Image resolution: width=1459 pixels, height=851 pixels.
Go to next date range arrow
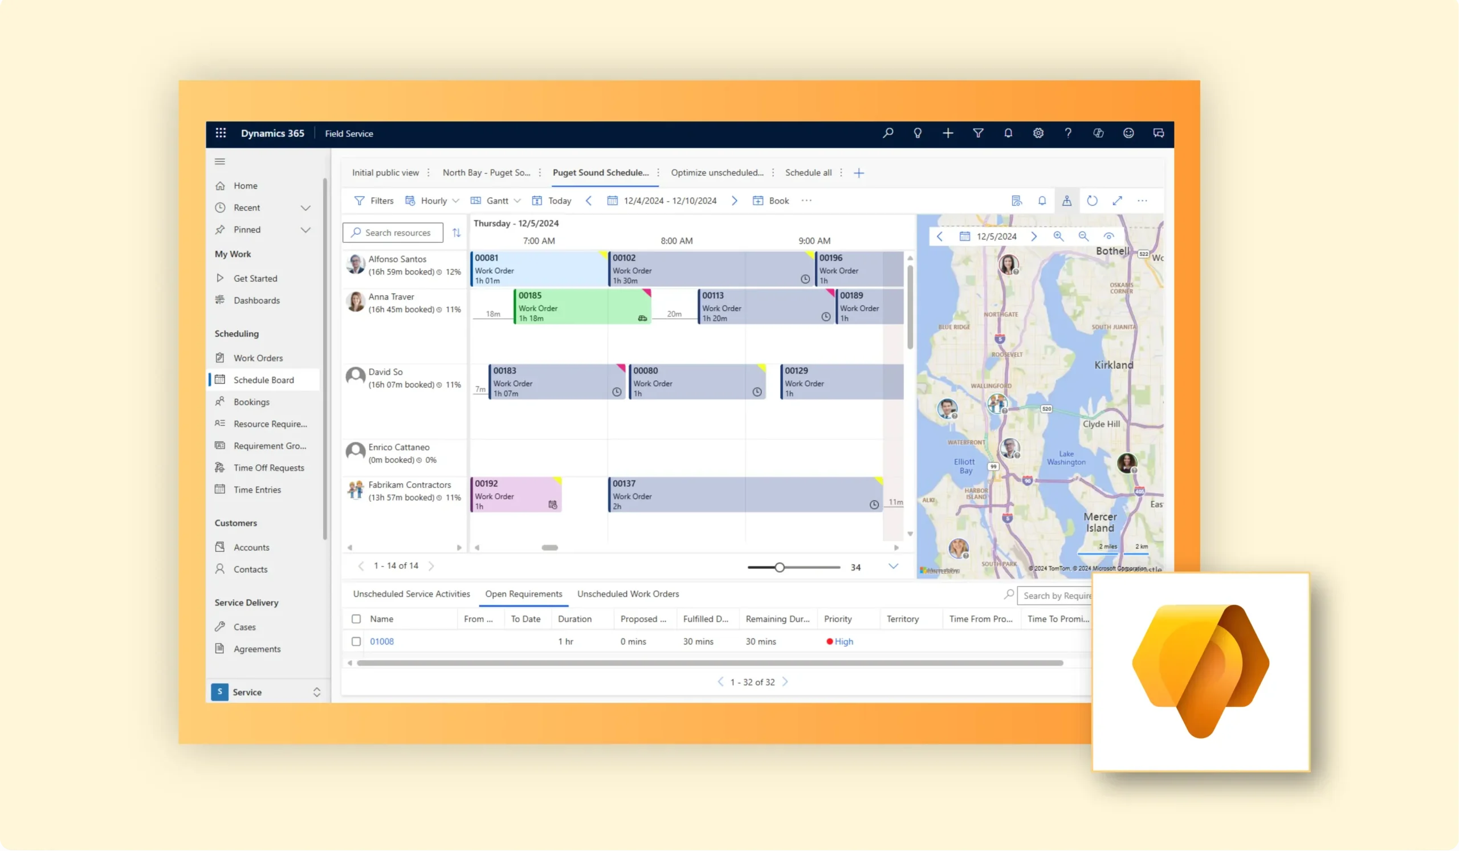click(734, 201)
